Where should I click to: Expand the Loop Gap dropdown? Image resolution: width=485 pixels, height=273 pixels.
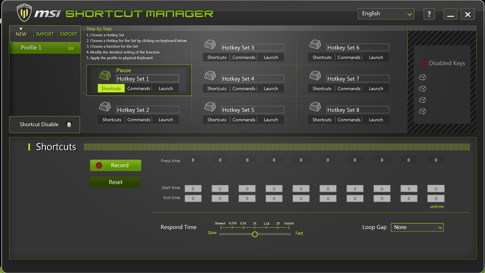(x=417, y=227)
